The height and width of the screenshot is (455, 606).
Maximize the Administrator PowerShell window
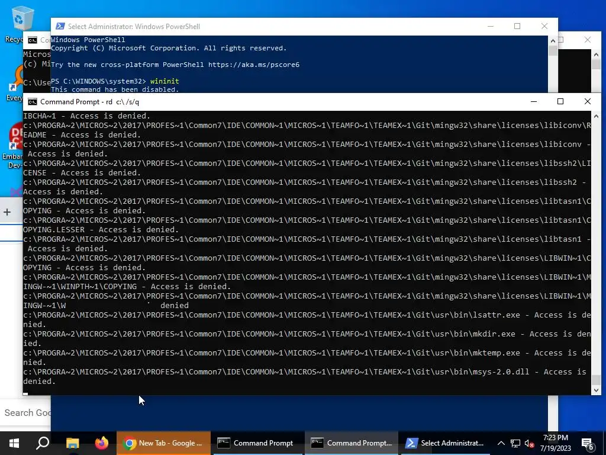[517, 26]
